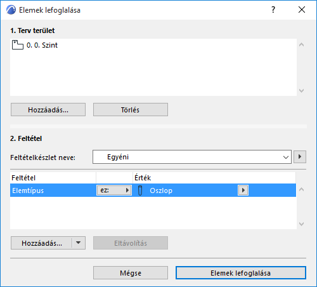This screenshot has height=287, width=317.
Task: Click up arrow of Terv terület scrollbar
Action: click(302, 44)
